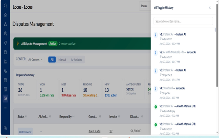Close the AI Toggle History panel

[209, 8]
